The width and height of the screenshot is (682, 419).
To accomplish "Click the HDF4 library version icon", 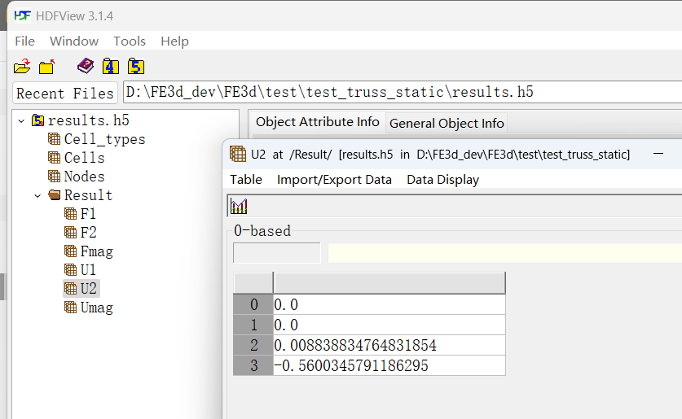I will (x=111, y=67).
